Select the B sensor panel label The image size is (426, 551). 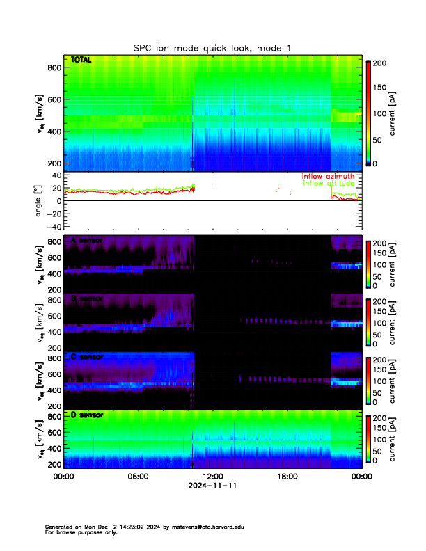(x=86, y=298)
